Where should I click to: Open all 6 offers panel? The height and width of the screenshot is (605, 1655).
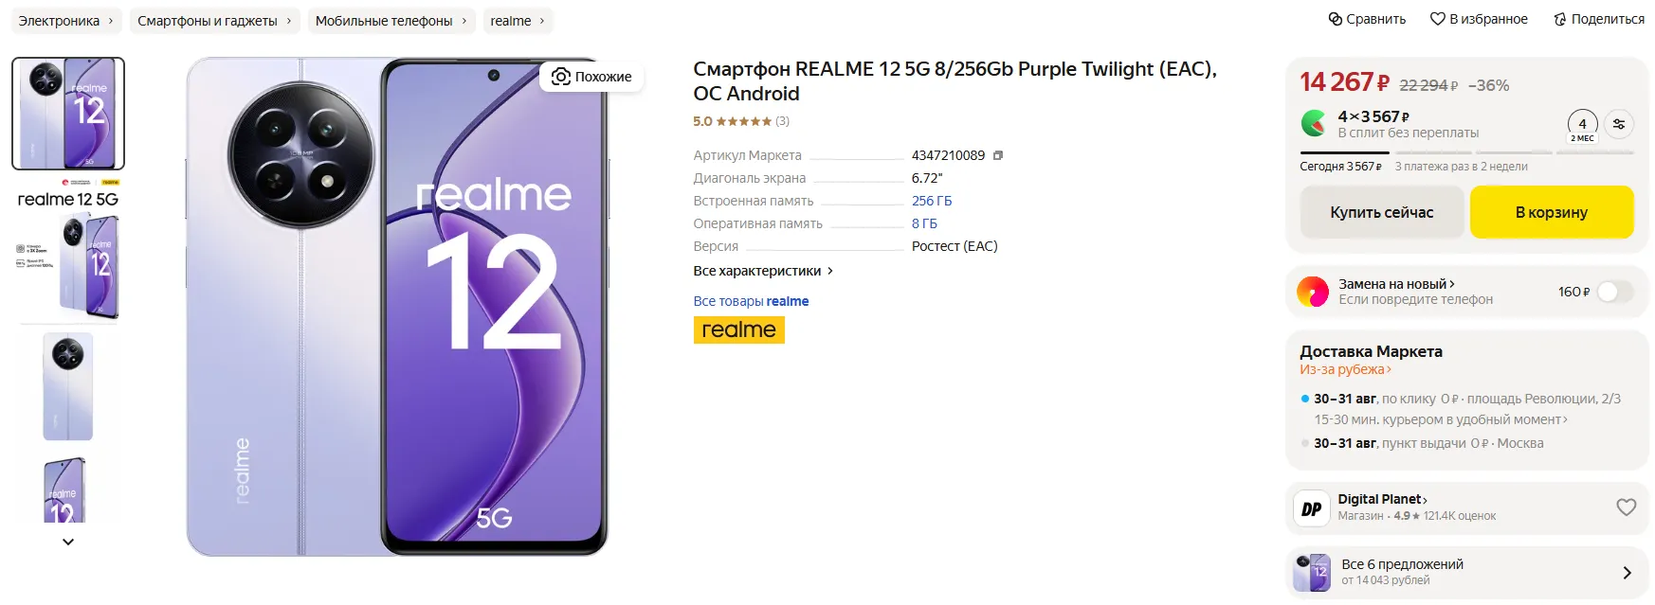pos(1466,572)
